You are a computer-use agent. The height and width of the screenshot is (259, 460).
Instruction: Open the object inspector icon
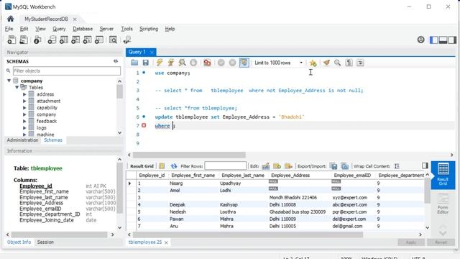(37, 40)
